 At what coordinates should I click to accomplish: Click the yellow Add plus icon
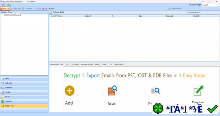[x=70, y=91]
